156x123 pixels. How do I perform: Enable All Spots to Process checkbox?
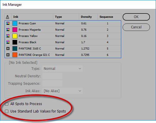tap(7, 104)
